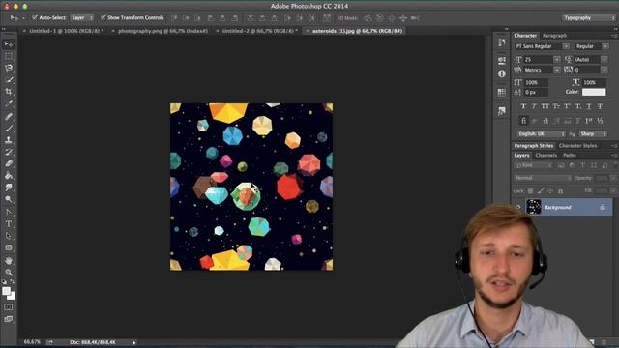Click the Character text Color swatch
The width and height of the screenshot is (619, 348).
coord(594,92)
